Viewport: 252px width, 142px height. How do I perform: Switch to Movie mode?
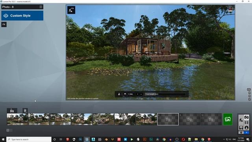coord(246,123)
